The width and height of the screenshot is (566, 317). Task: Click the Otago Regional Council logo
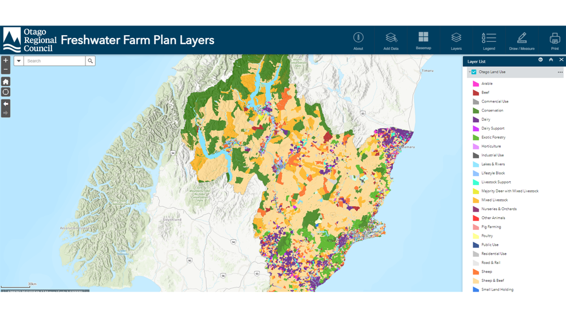pyautogui.click(x=30, y=40)
